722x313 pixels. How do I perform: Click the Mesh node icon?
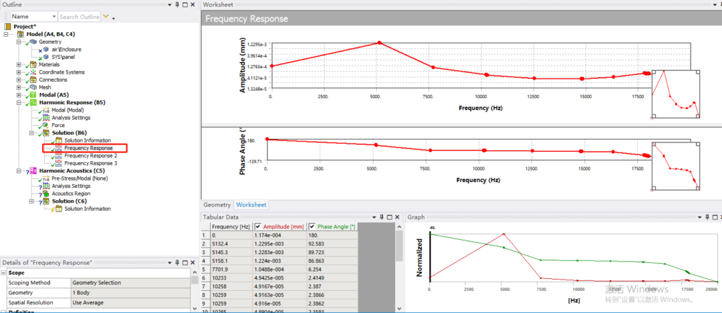pyautogui.click(x=33, y=87)
